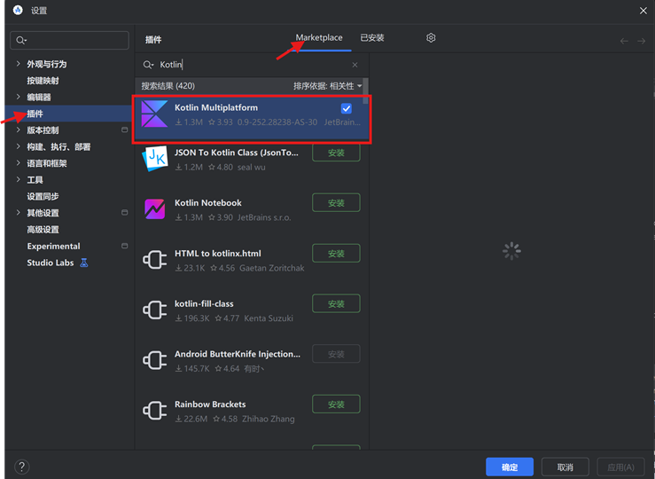Click the project-level marker beside 版本控制

point(124,130)
